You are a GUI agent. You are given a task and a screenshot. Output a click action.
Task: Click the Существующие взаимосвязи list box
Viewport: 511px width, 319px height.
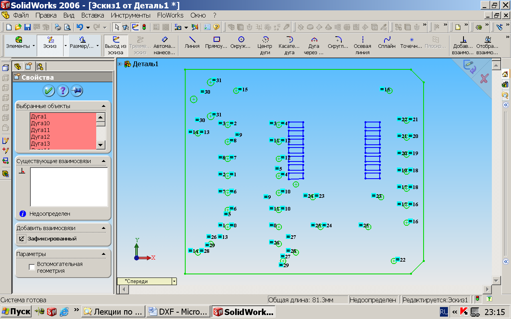pyautogui.click(x=69, y=187)
